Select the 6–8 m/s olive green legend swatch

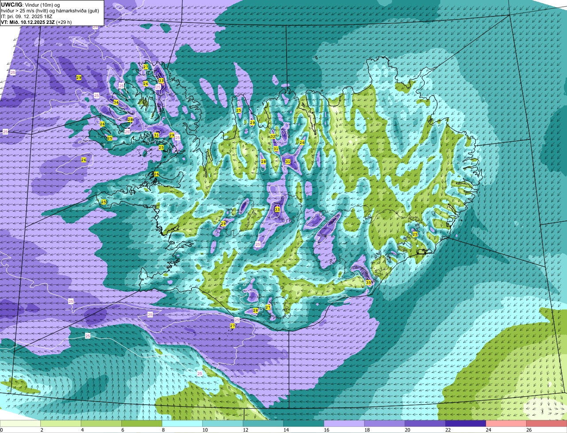[142, 424]
